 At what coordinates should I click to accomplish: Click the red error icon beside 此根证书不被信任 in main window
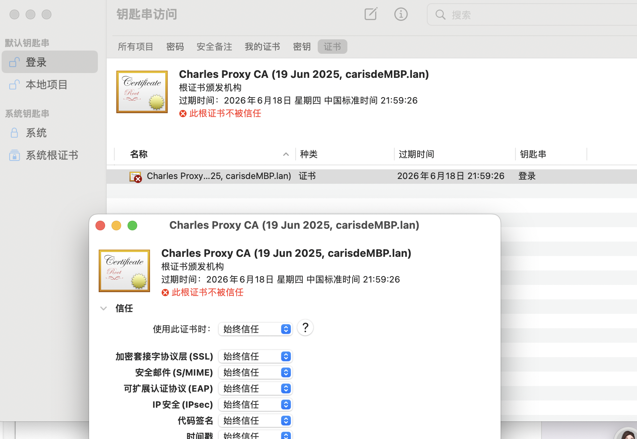183,114
